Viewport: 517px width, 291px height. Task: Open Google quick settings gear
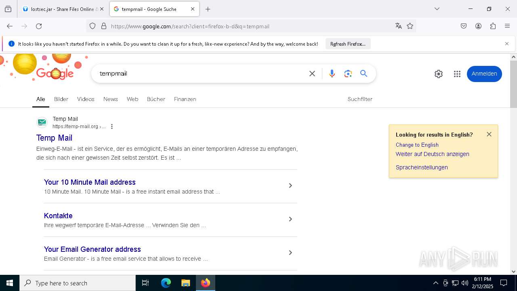click(x=439, y=74)
